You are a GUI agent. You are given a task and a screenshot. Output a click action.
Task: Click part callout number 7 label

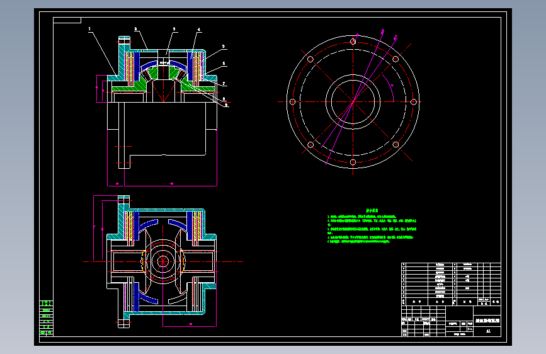[x=224, y=84]
